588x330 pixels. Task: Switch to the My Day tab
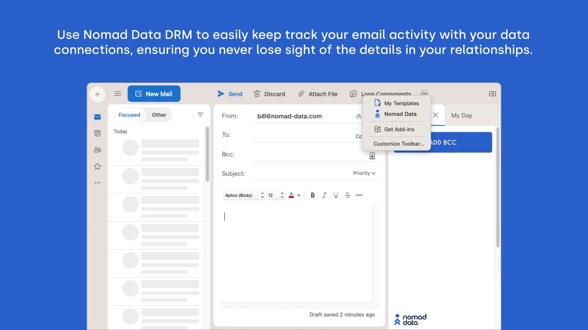click(461, 115)
